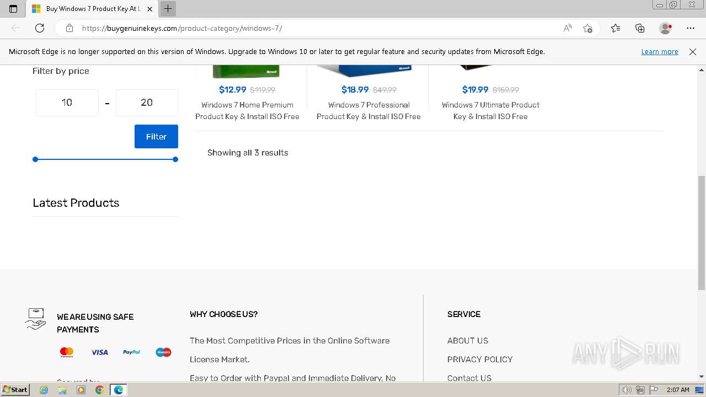Click the Windows 7 Home Premium product image
706x397 pixels.
coord(247,72)
